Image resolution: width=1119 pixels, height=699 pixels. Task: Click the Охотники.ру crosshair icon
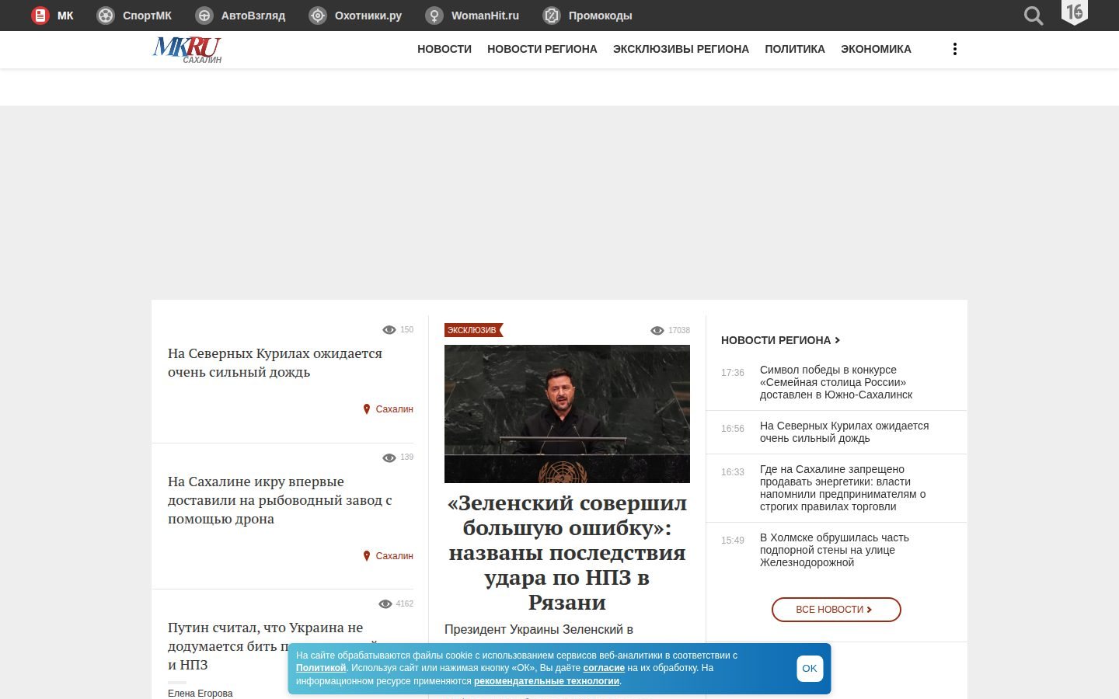click(x=318, y=16)
